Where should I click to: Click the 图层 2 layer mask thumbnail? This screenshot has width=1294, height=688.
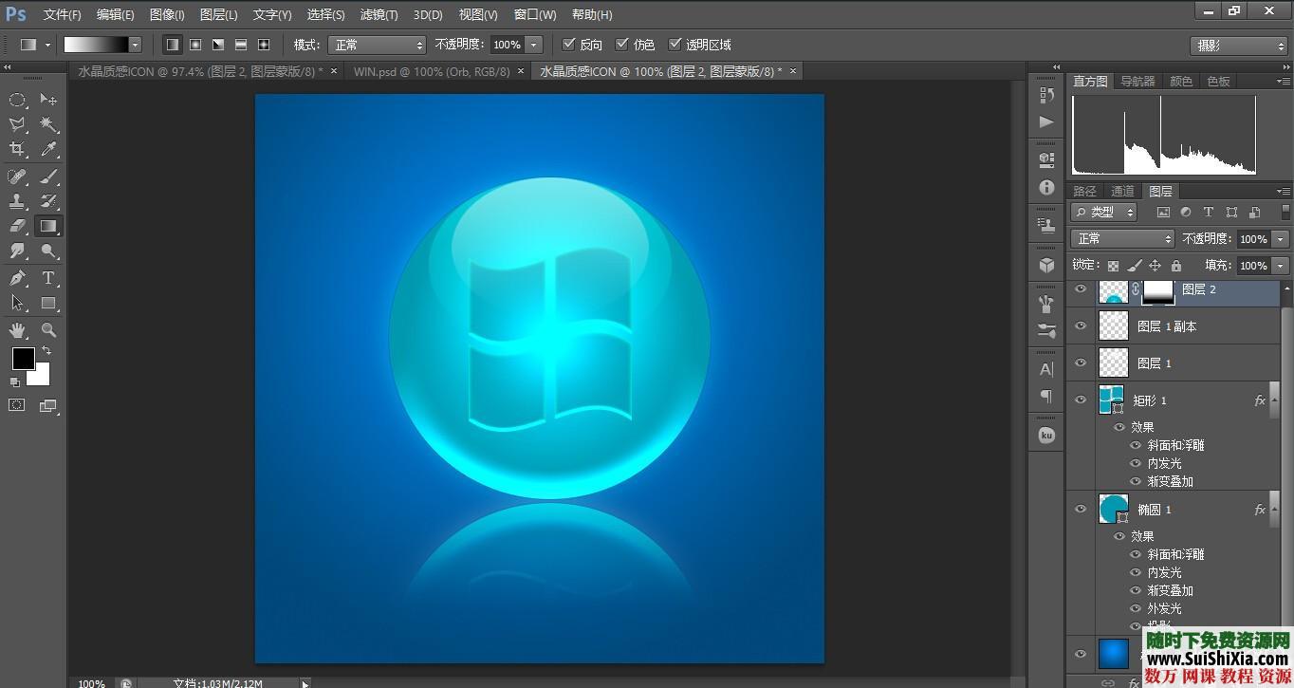(1157, 290)
